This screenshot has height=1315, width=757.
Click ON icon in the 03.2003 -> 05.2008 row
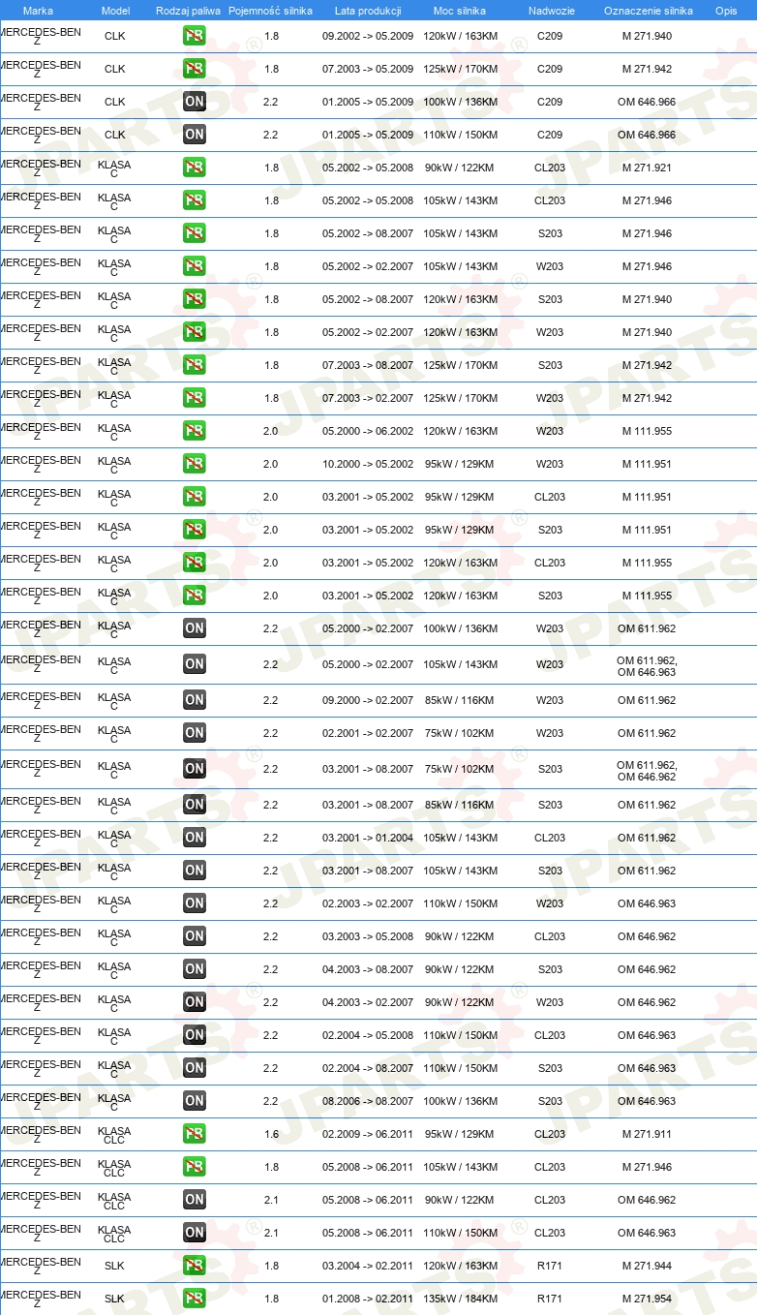[195, 936]
